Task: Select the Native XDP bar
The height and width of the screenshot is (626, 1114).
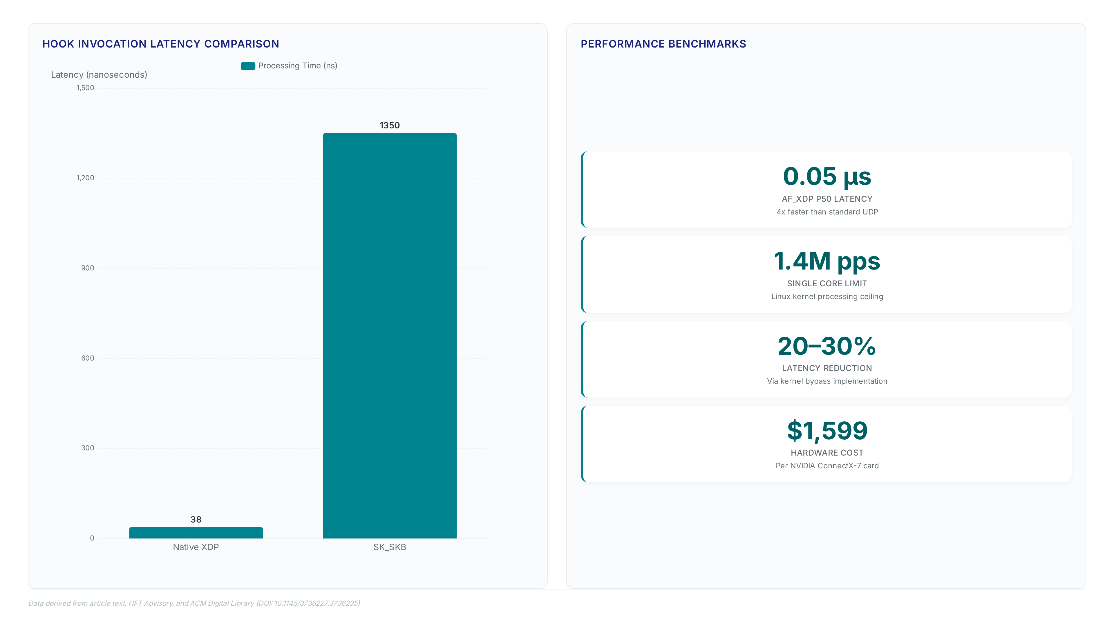Action: (x=196, y=532)
